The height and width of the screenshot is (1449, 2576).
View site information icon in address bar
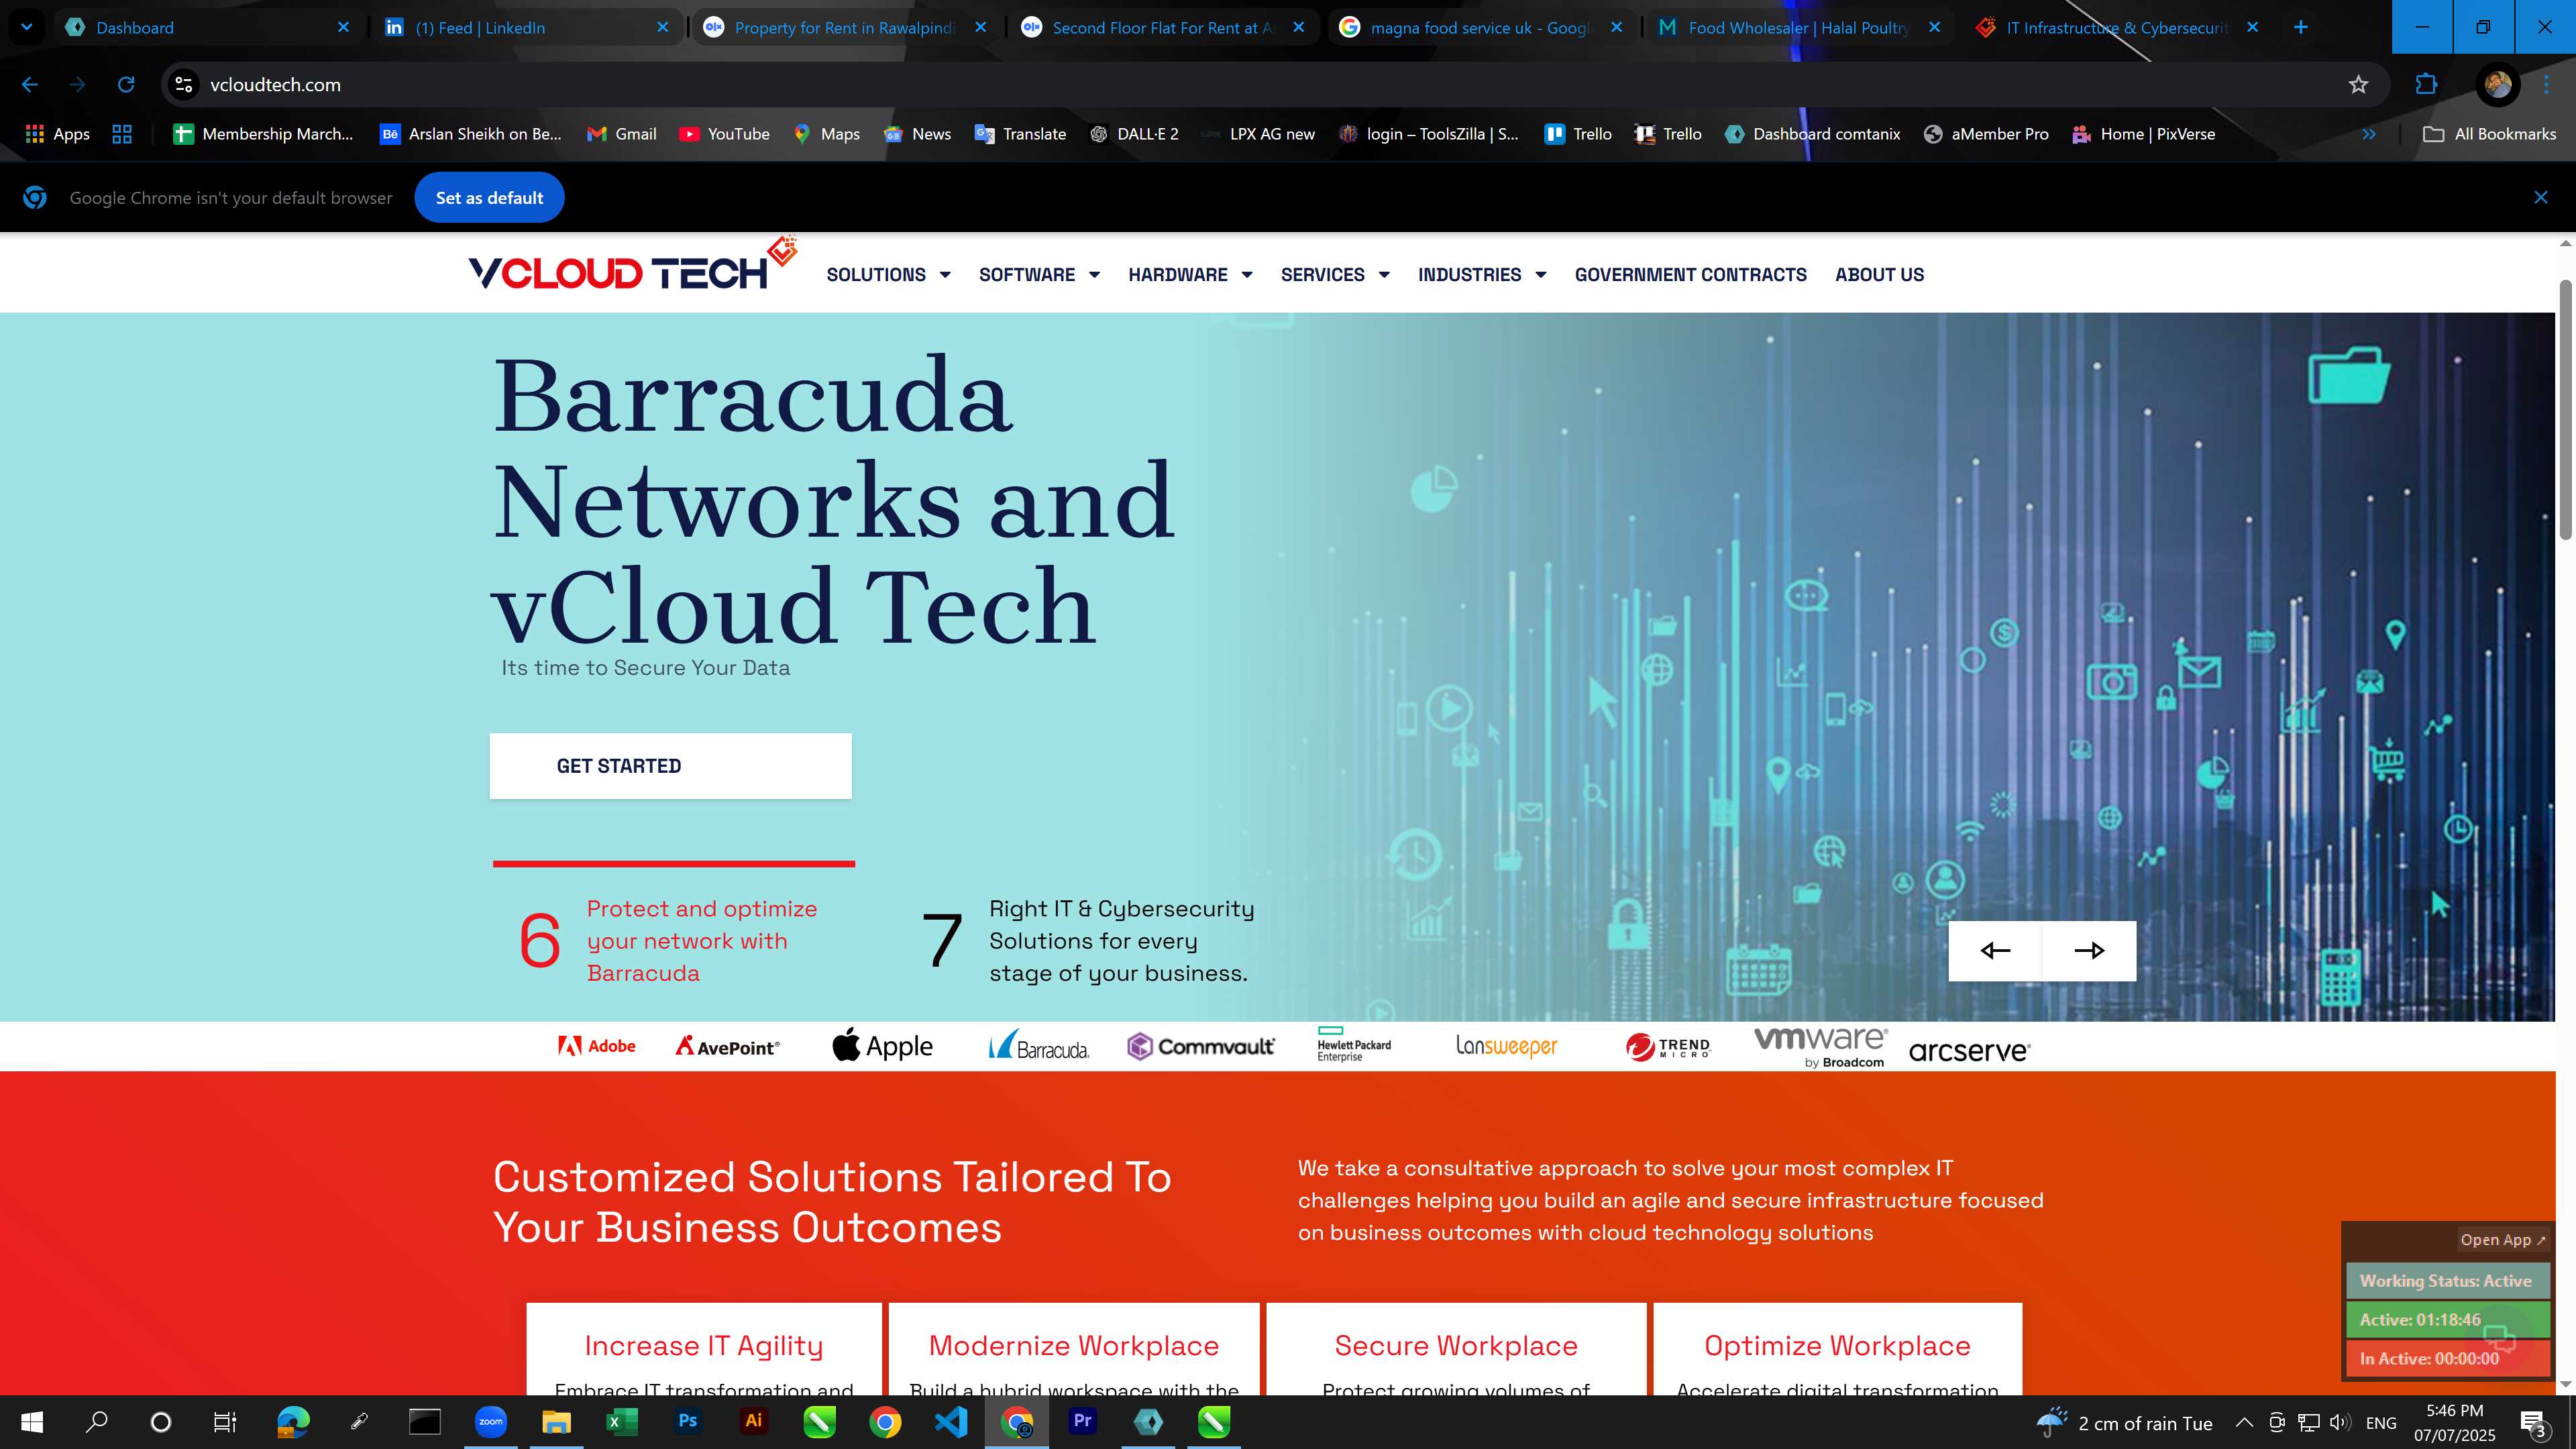184,85
